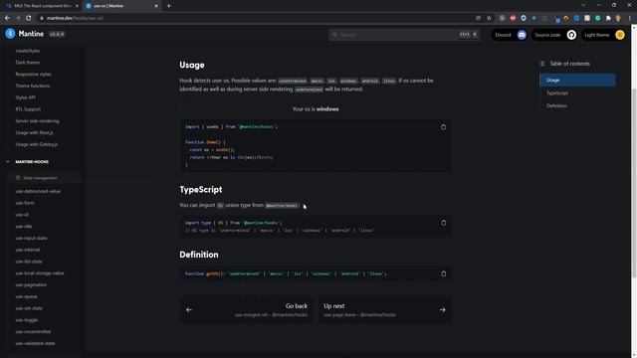Copy the Definition code snippet
This screenshot has height=358, width=637.
tap(443, 274)
